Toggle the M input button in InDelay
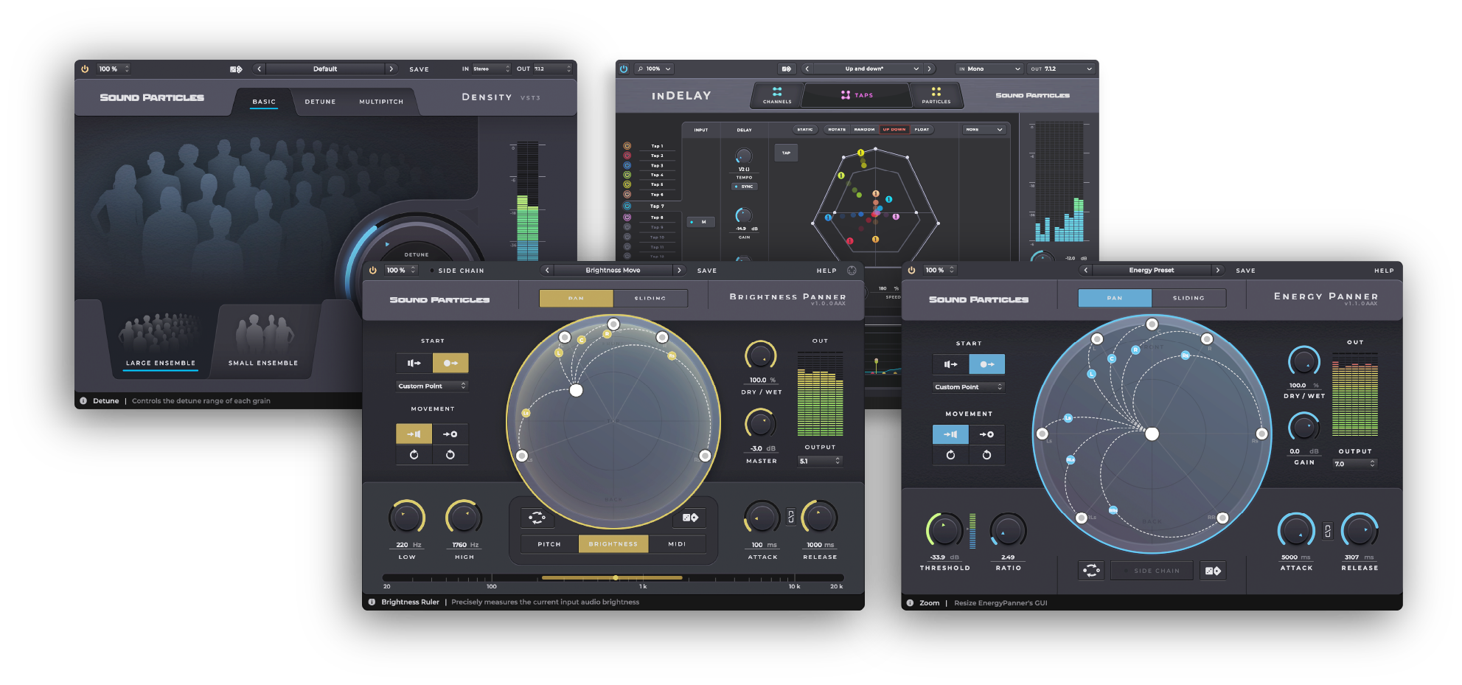 click(x=700, y=222)
